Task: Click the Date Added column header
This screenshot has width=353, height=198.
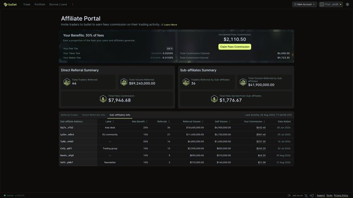Action: [284, 121]
